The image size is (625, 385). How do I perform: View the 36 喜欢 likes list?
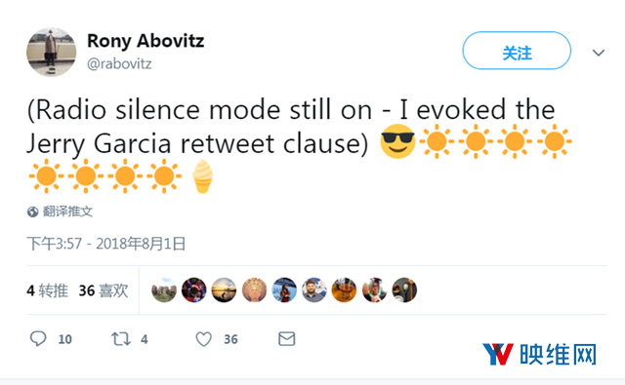(104, 290)
